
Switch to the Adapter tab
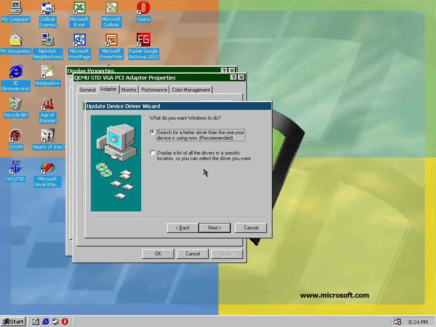point(109,89)
